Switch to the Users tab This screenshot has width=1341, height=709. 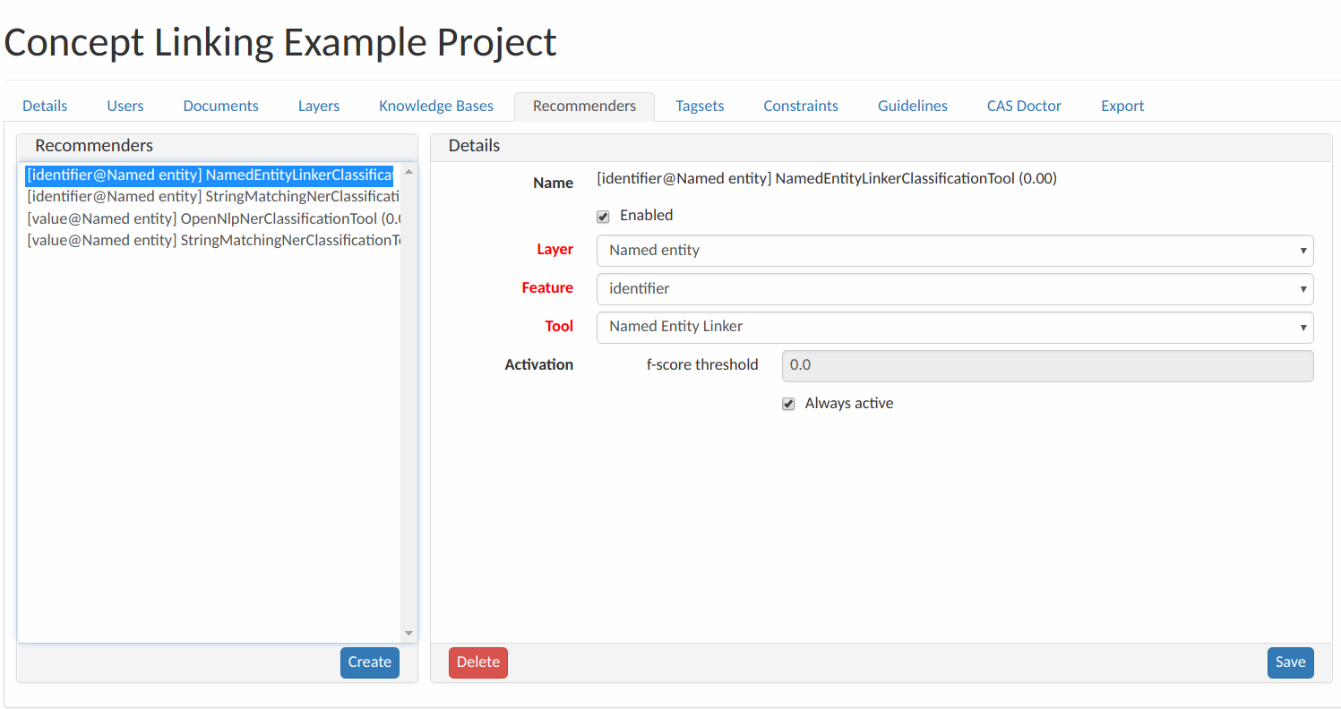point(125,106)
